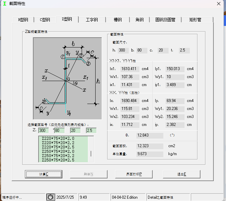
Task: Click the Z thickness input field showing 2.5
Action: click(x=91, y=131)
